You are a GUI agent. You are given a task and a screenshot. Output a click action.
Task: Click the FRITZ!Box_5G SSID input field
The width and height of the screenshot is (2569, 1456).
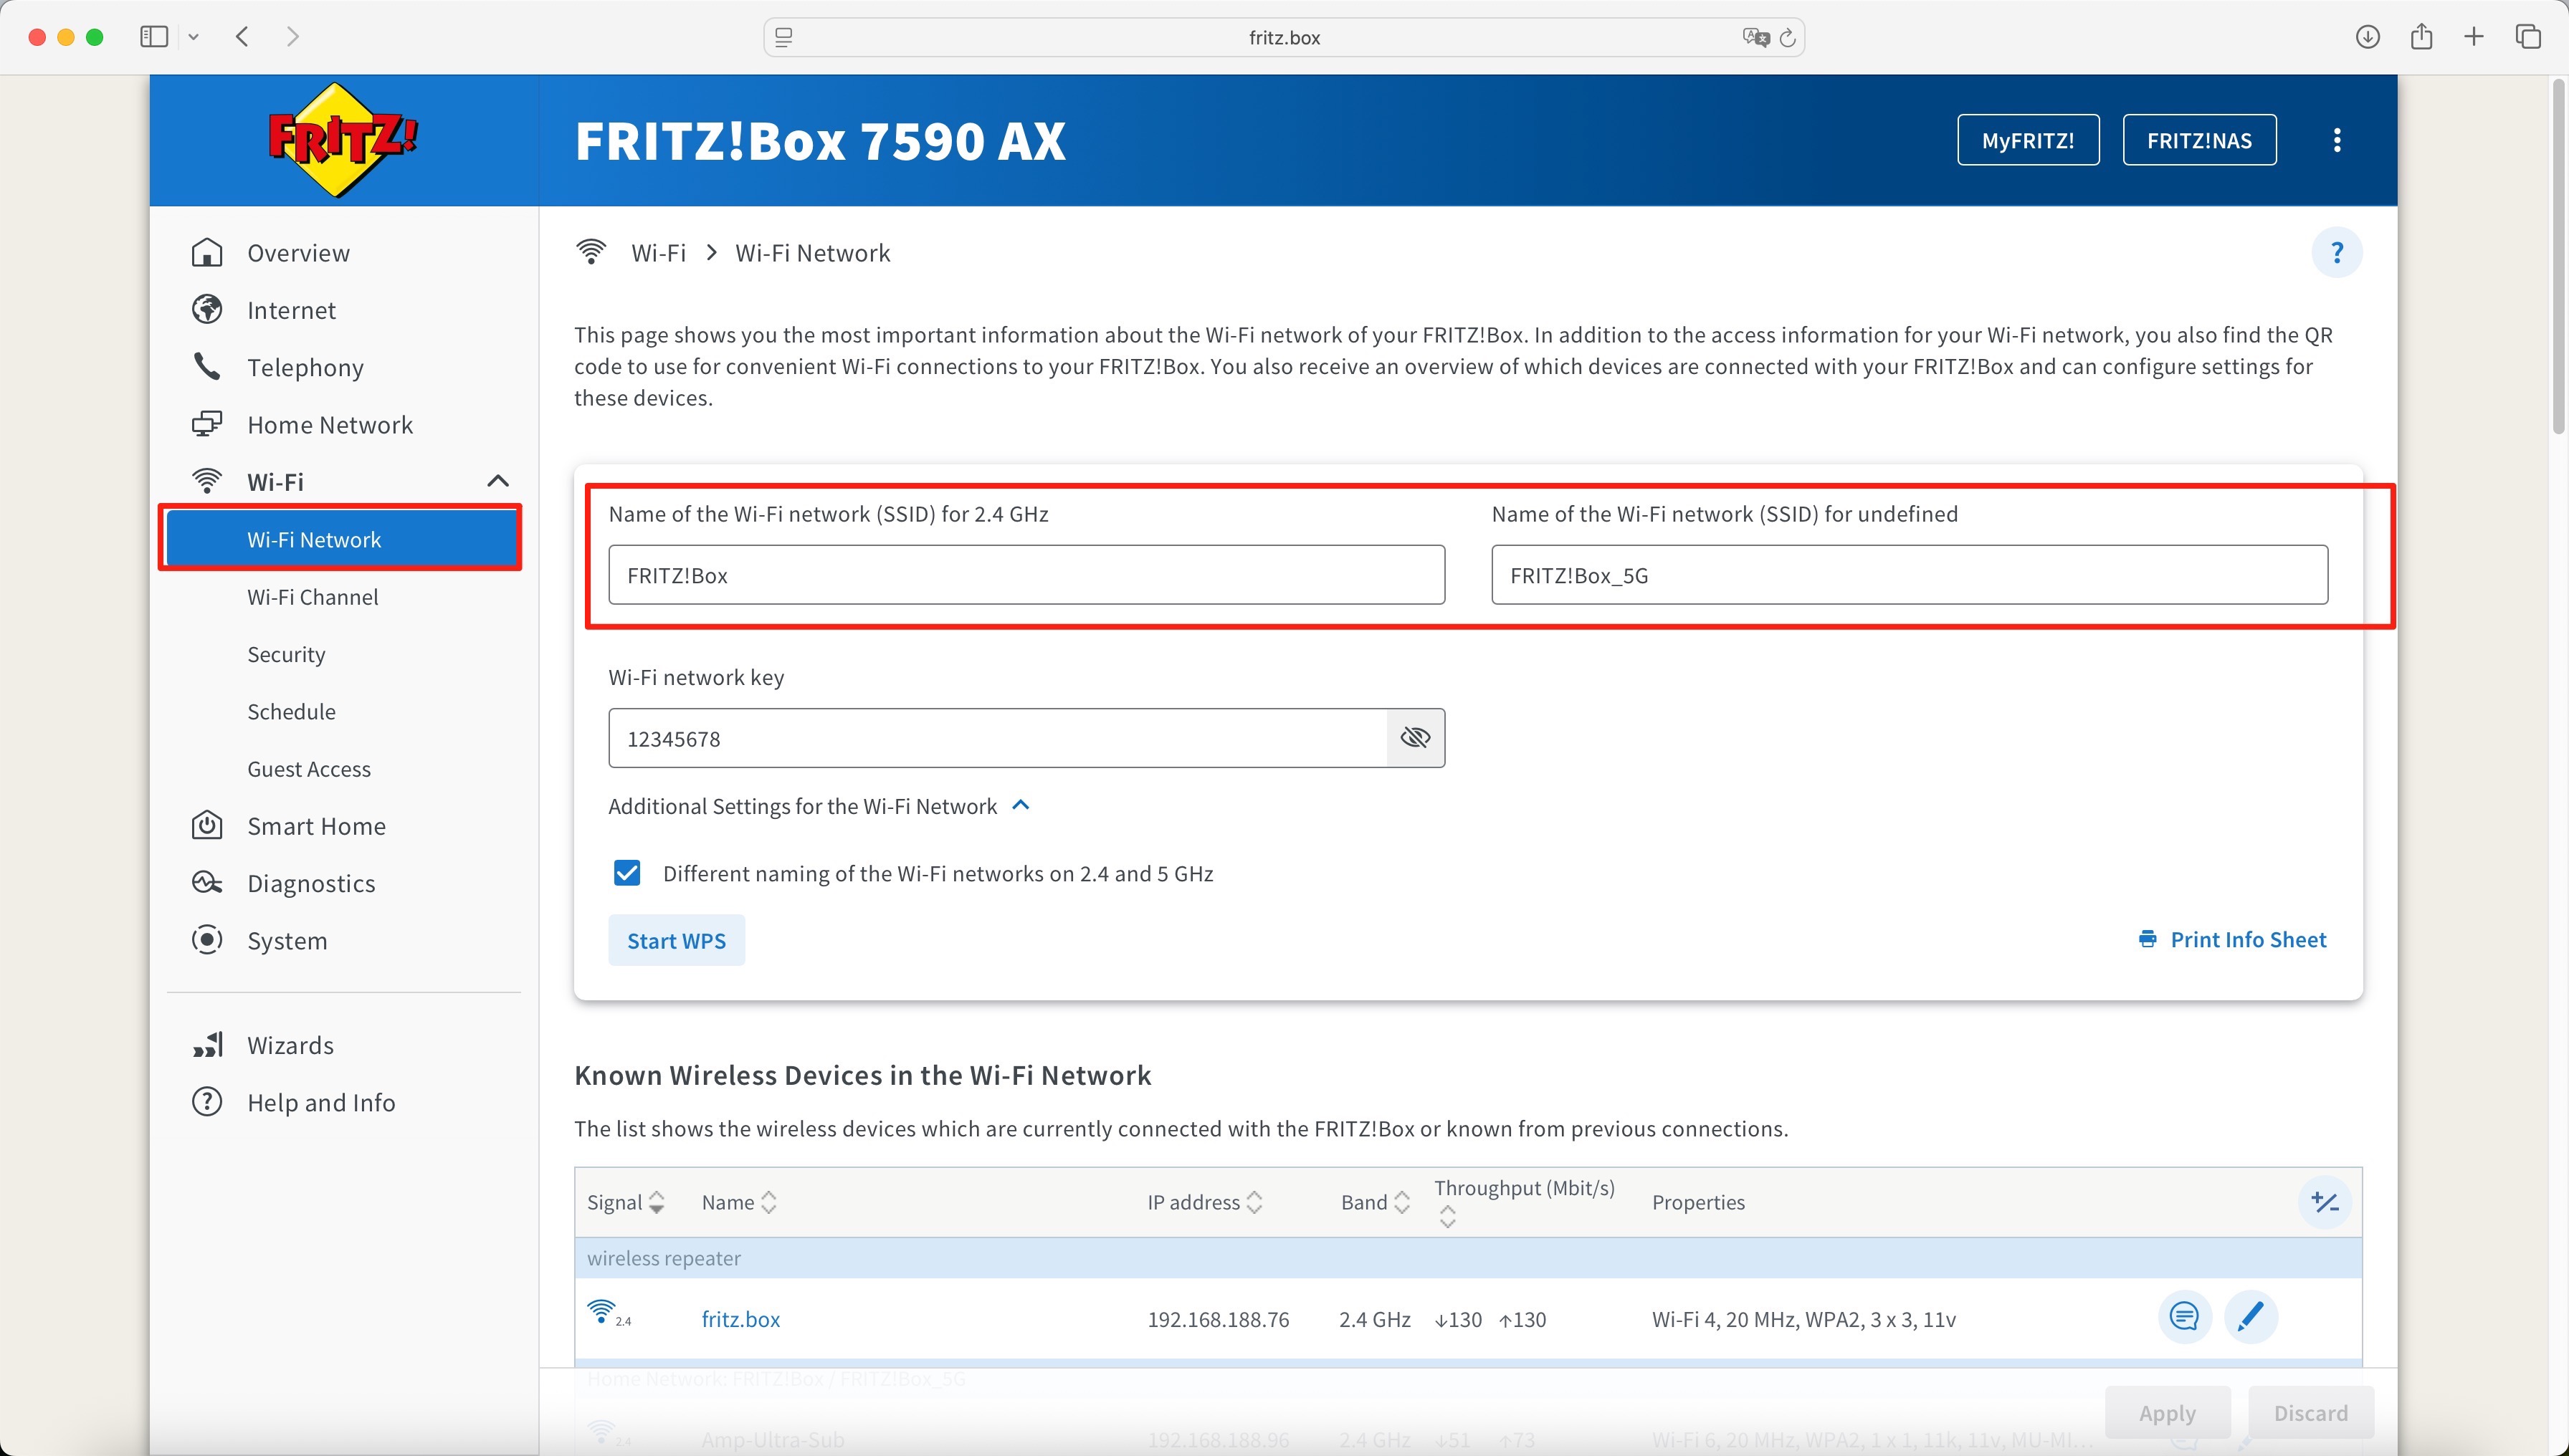(x=1909, y=574)
